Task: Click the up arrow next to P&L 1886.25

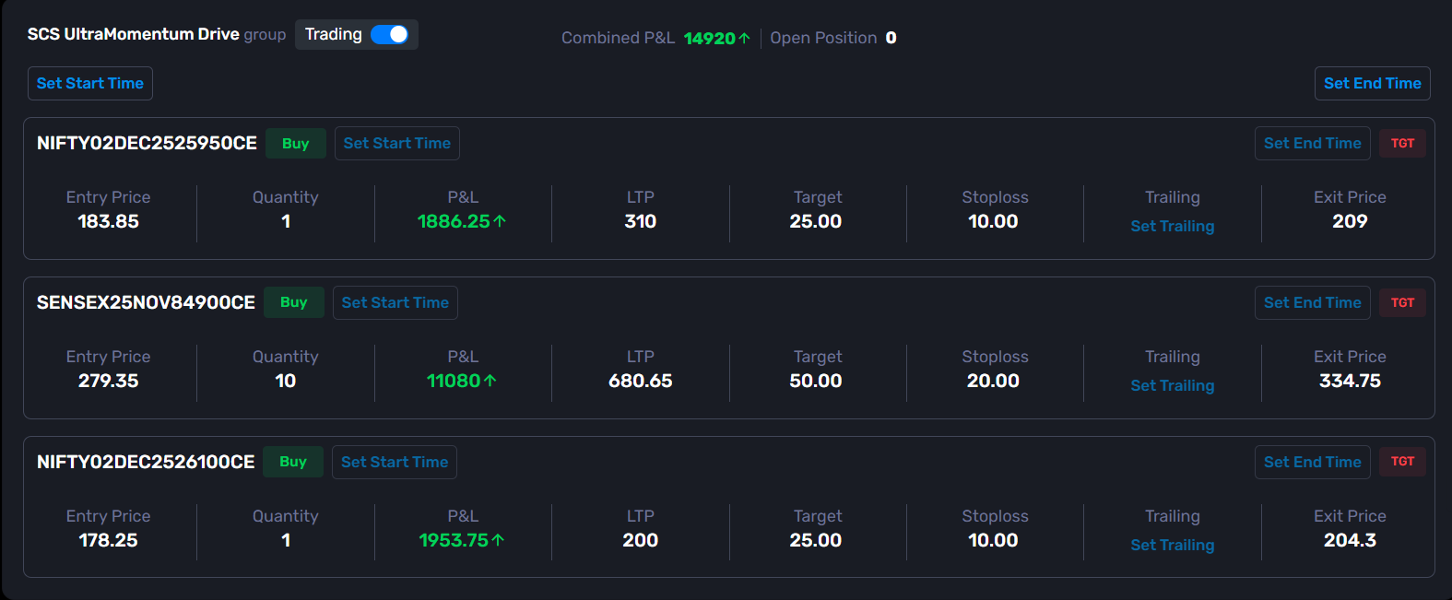Action: click(500, 221)
